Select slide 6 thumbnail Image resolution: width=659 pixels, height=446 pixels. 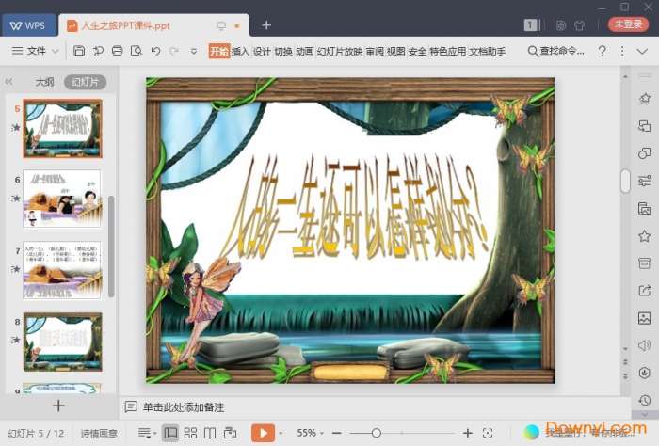[x=62, y=199]
